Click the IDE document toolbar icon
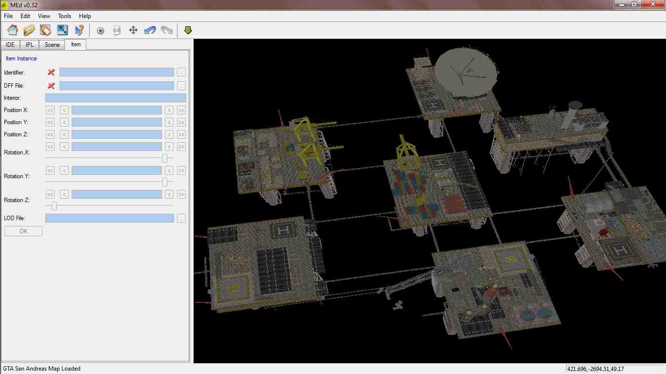This screenshot has height=374, width=666. (117, 30)
